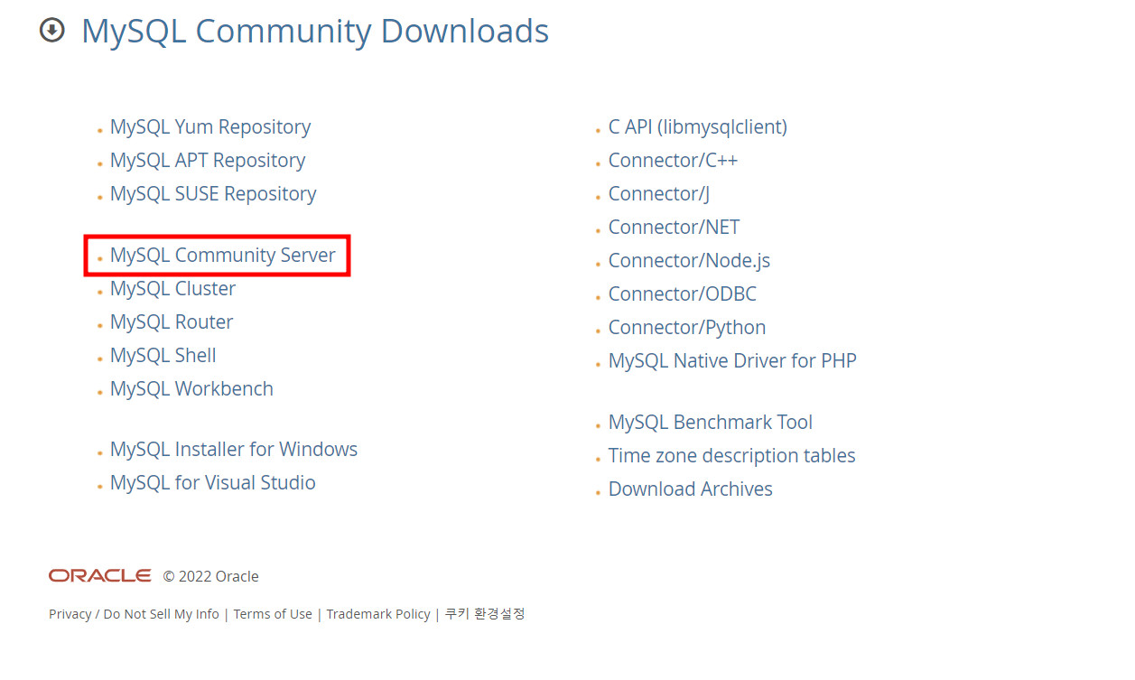This screenshot has width=1135, height=680.
Task: Open the Trademark Policy footer link
Action: 378,614
